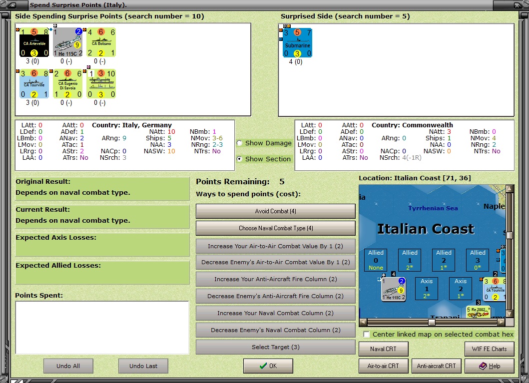Open the window system menu icon

click(12, 5)
